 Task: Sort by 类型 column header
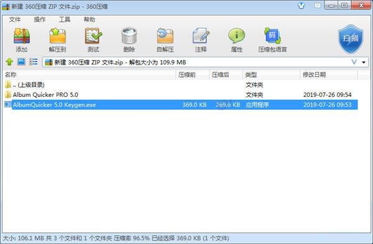point(272,75)
